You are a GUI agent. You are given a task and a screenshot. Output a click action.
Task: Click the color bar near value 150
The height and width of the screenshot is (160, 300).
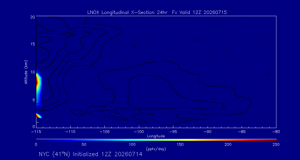coord(180,140)
